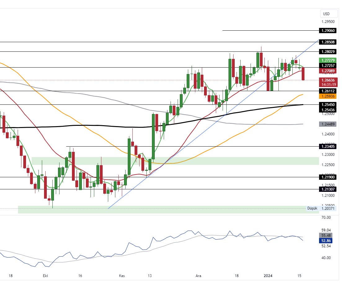Screen dimensions: 342x291
Task: Select the 1.28508 price level label
Action: [x=328, y=42]
